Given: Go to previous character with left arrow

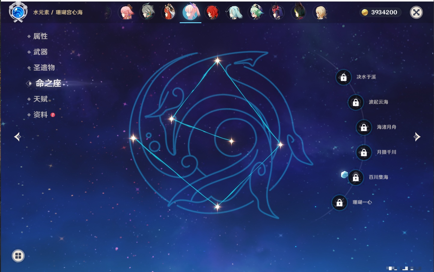Looking at the screenshot, I should pyautogui.click(x=17, y=137).
